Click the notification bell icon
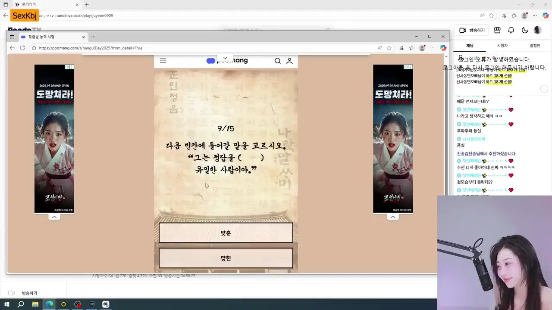The height and width of the screenshot is (310, 552). click(x=511, y=30)
